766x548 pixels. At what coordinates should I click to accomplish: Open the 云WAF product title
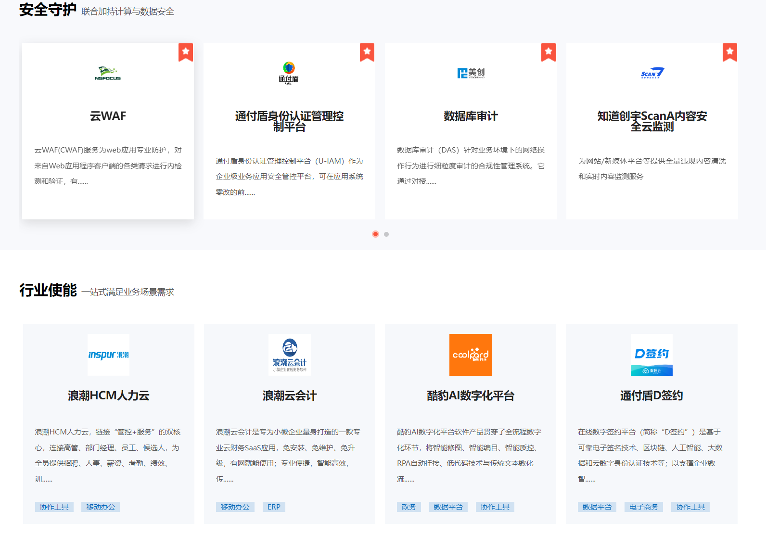coord(108,116)
